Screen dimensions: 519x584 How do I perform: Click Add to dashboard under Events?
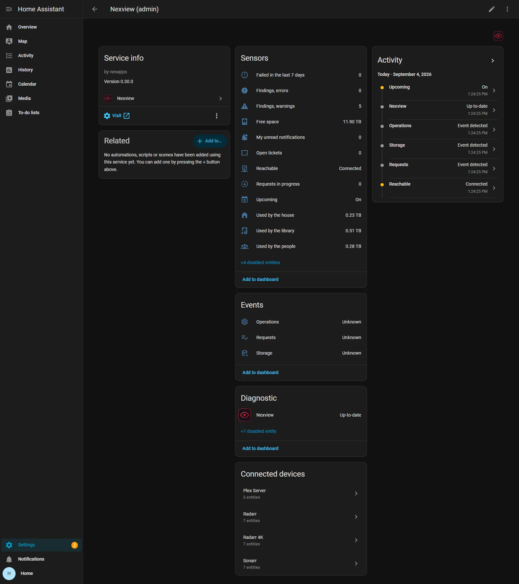point(260,372)
